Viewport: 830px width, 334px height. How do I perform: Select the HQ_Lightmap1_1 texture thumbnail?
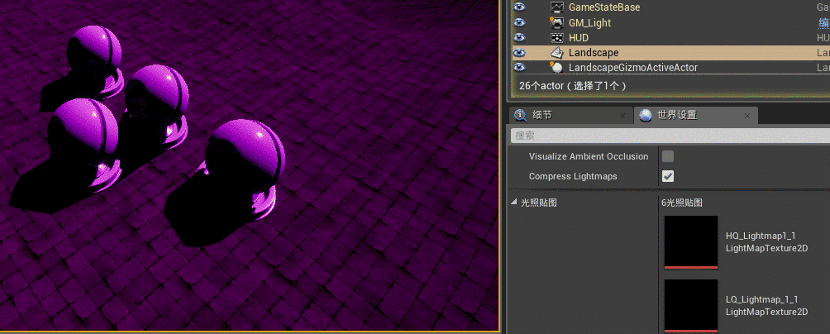[691, 242]
